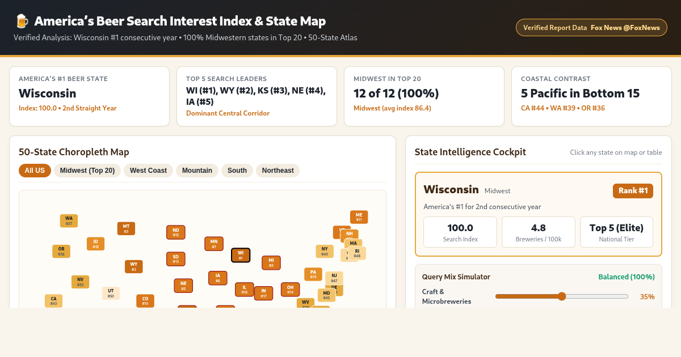Image resolution: width=681 pixels, height=357 pixels.
Task: Select the CA #43 state tile
Action: [53, 301]
